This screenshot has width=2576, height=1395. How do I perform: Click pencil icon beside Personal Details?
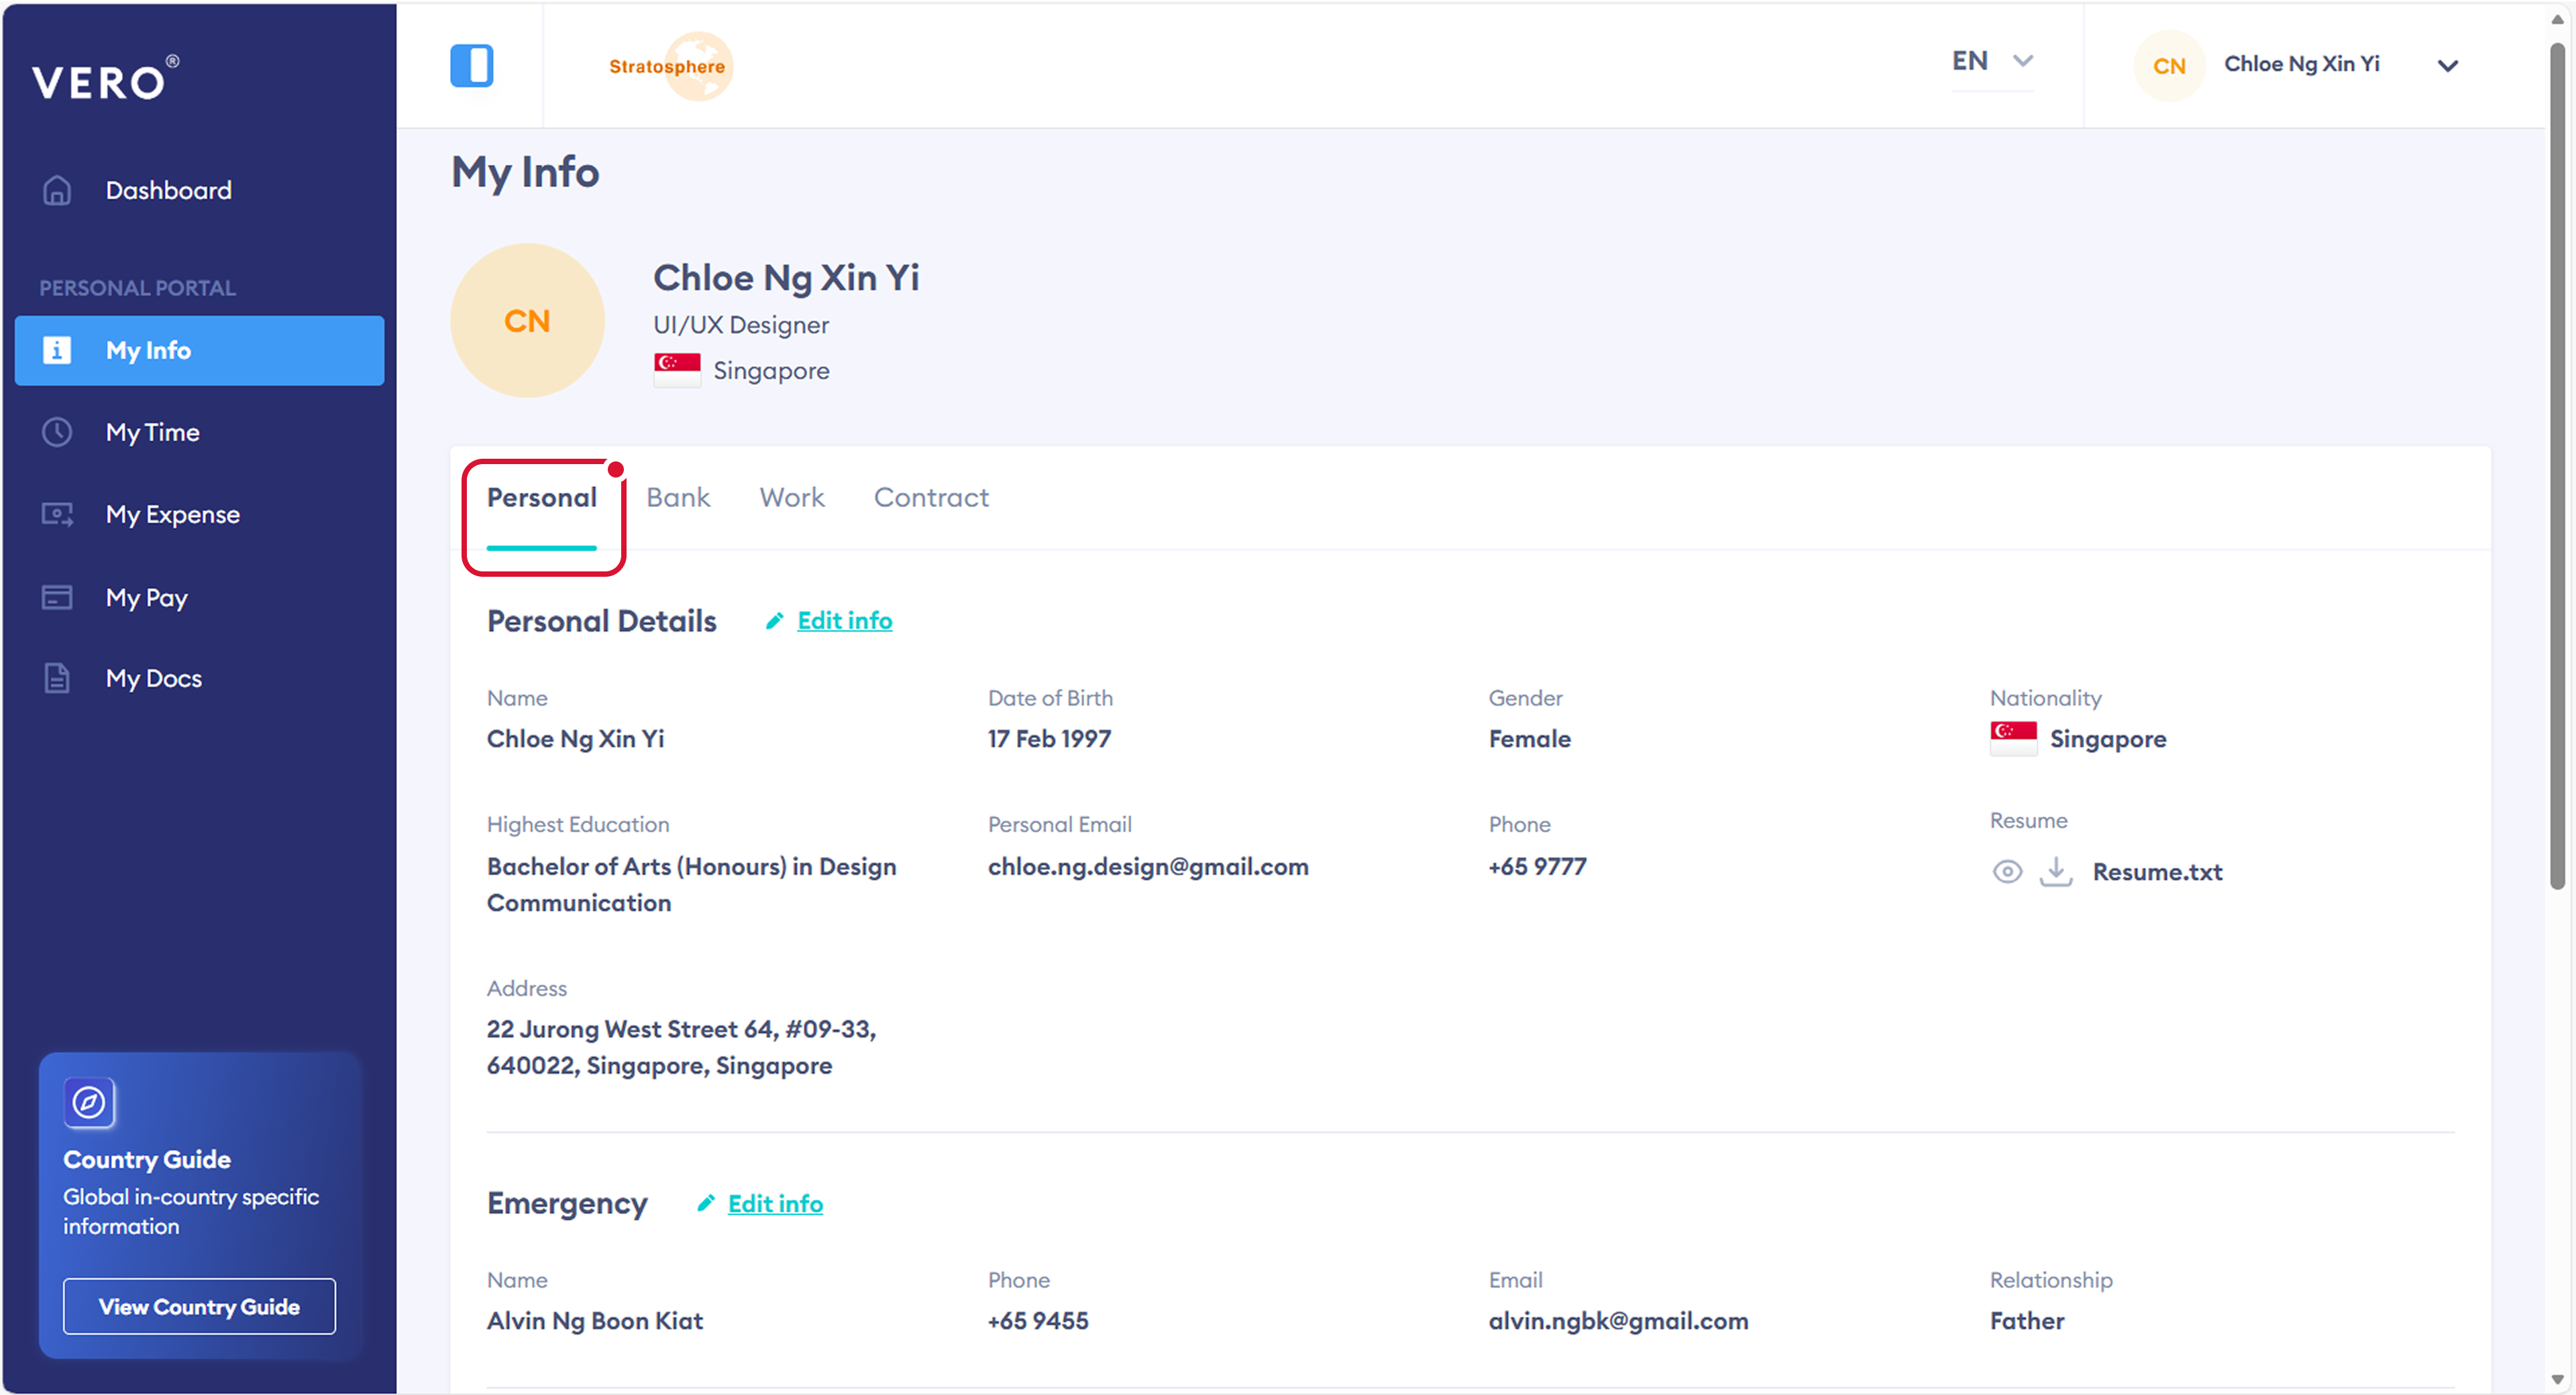(x=774, y=621)
